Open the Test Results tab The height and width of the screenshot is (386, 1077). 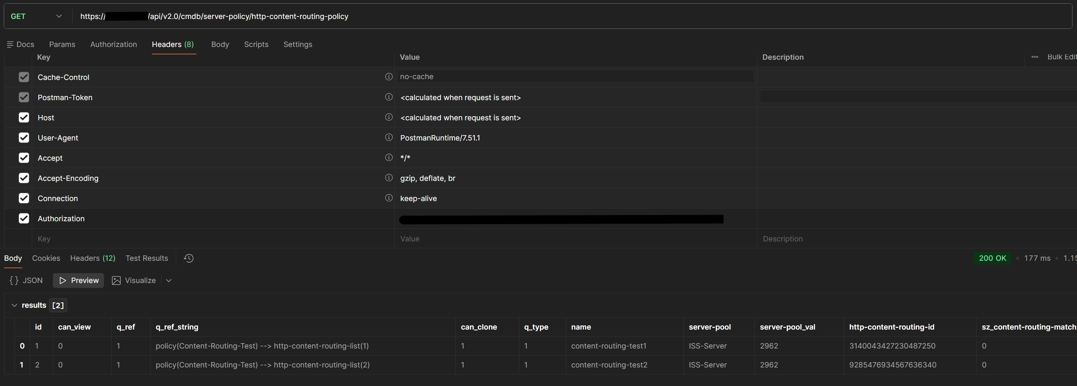(147, 258)
